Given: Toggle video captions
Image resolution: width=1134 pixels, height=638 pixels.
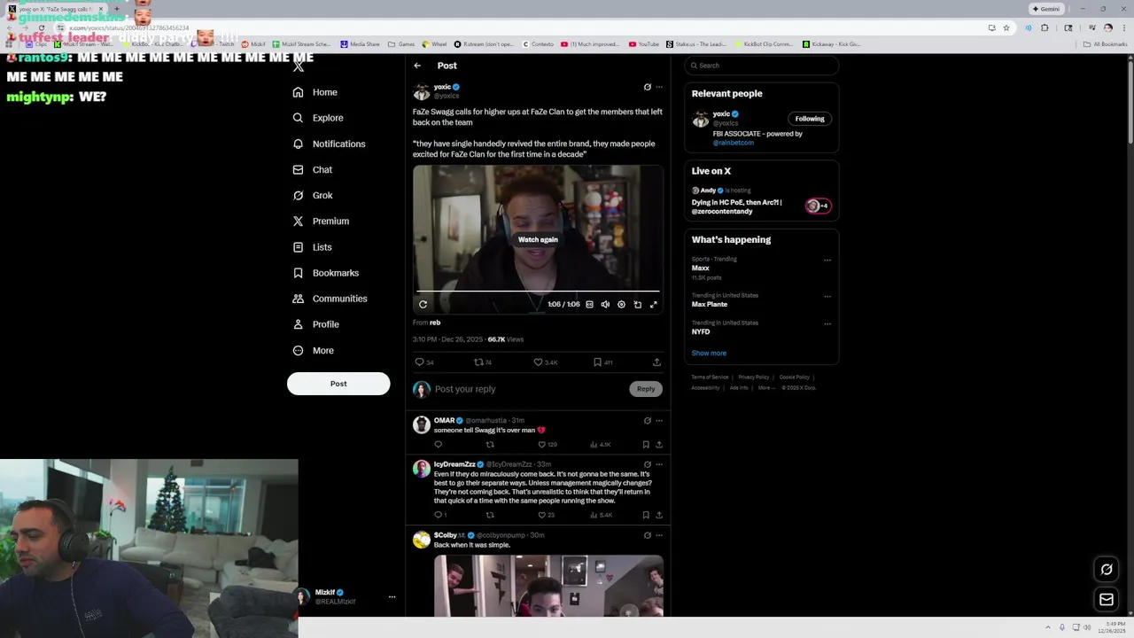Looking at the screenshot, I should click(589, 304).
